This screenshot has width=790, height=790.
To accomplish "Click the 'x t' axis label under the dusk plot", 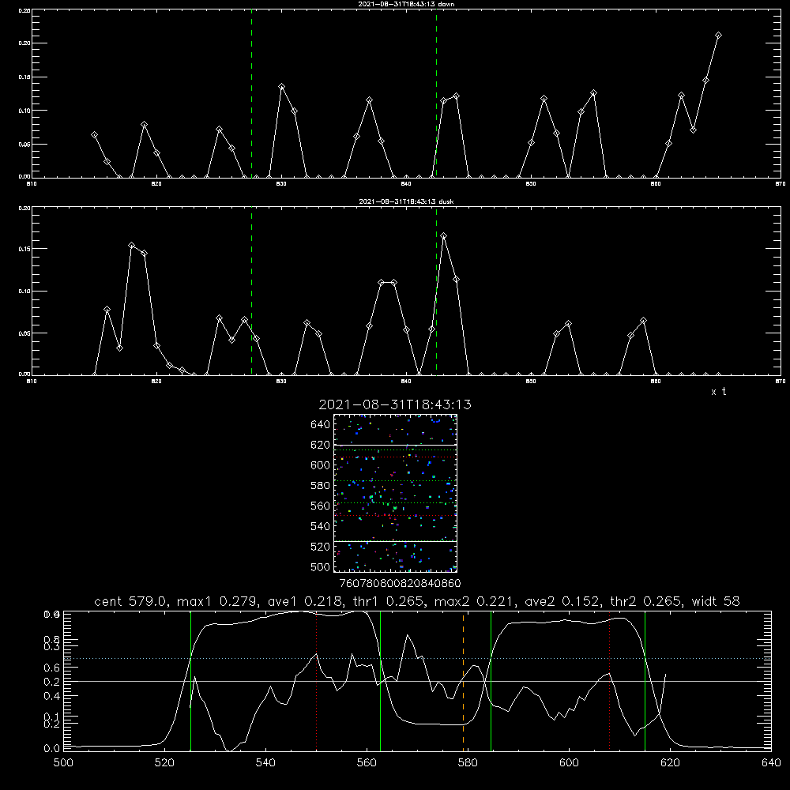I will click(718, 392).
